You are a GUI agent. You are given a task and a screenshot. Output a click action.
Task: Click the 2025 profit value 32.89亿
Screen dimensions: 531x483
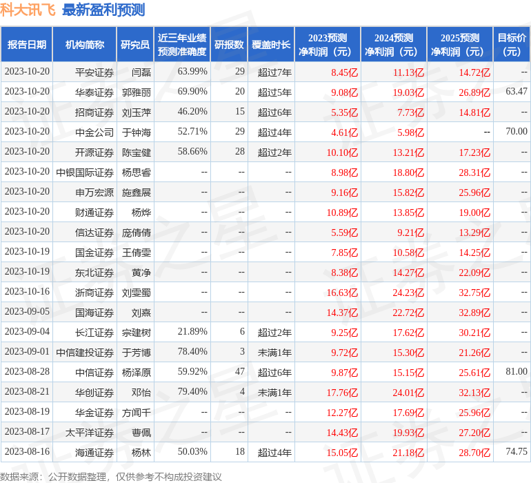(474, 312)
